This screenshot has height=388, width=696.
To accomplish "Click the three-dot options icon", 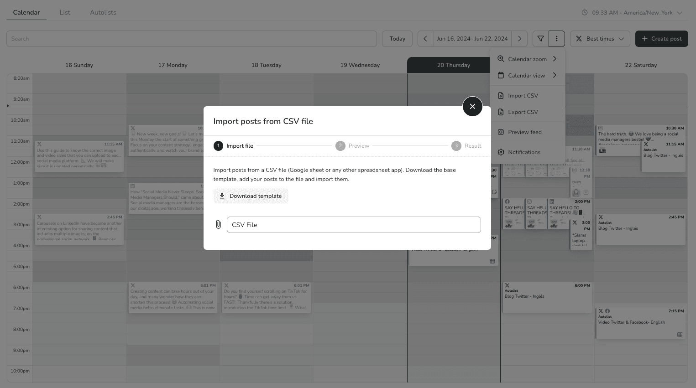I will (x=556, y=39).
